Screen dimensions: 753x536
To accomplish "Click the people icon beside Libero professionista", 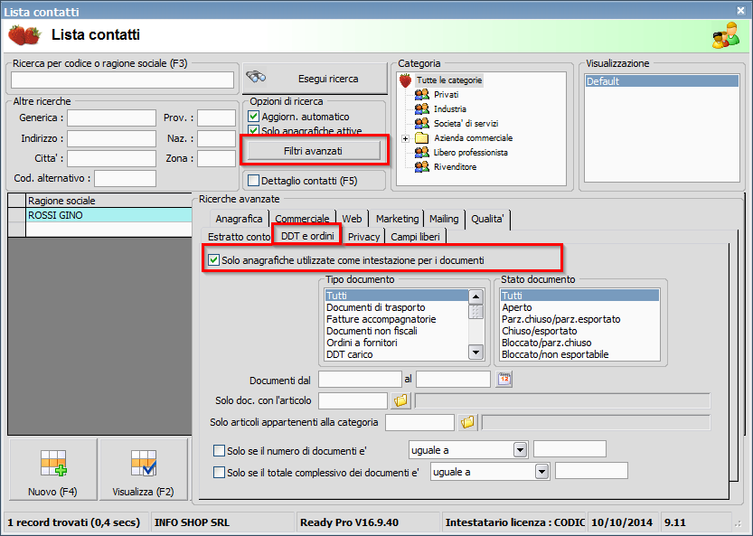I will click(421, 152).
